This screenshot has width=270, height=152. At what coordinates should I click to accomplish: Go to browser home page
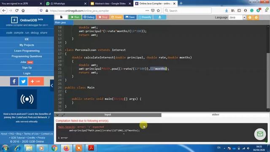coord(23,11)
